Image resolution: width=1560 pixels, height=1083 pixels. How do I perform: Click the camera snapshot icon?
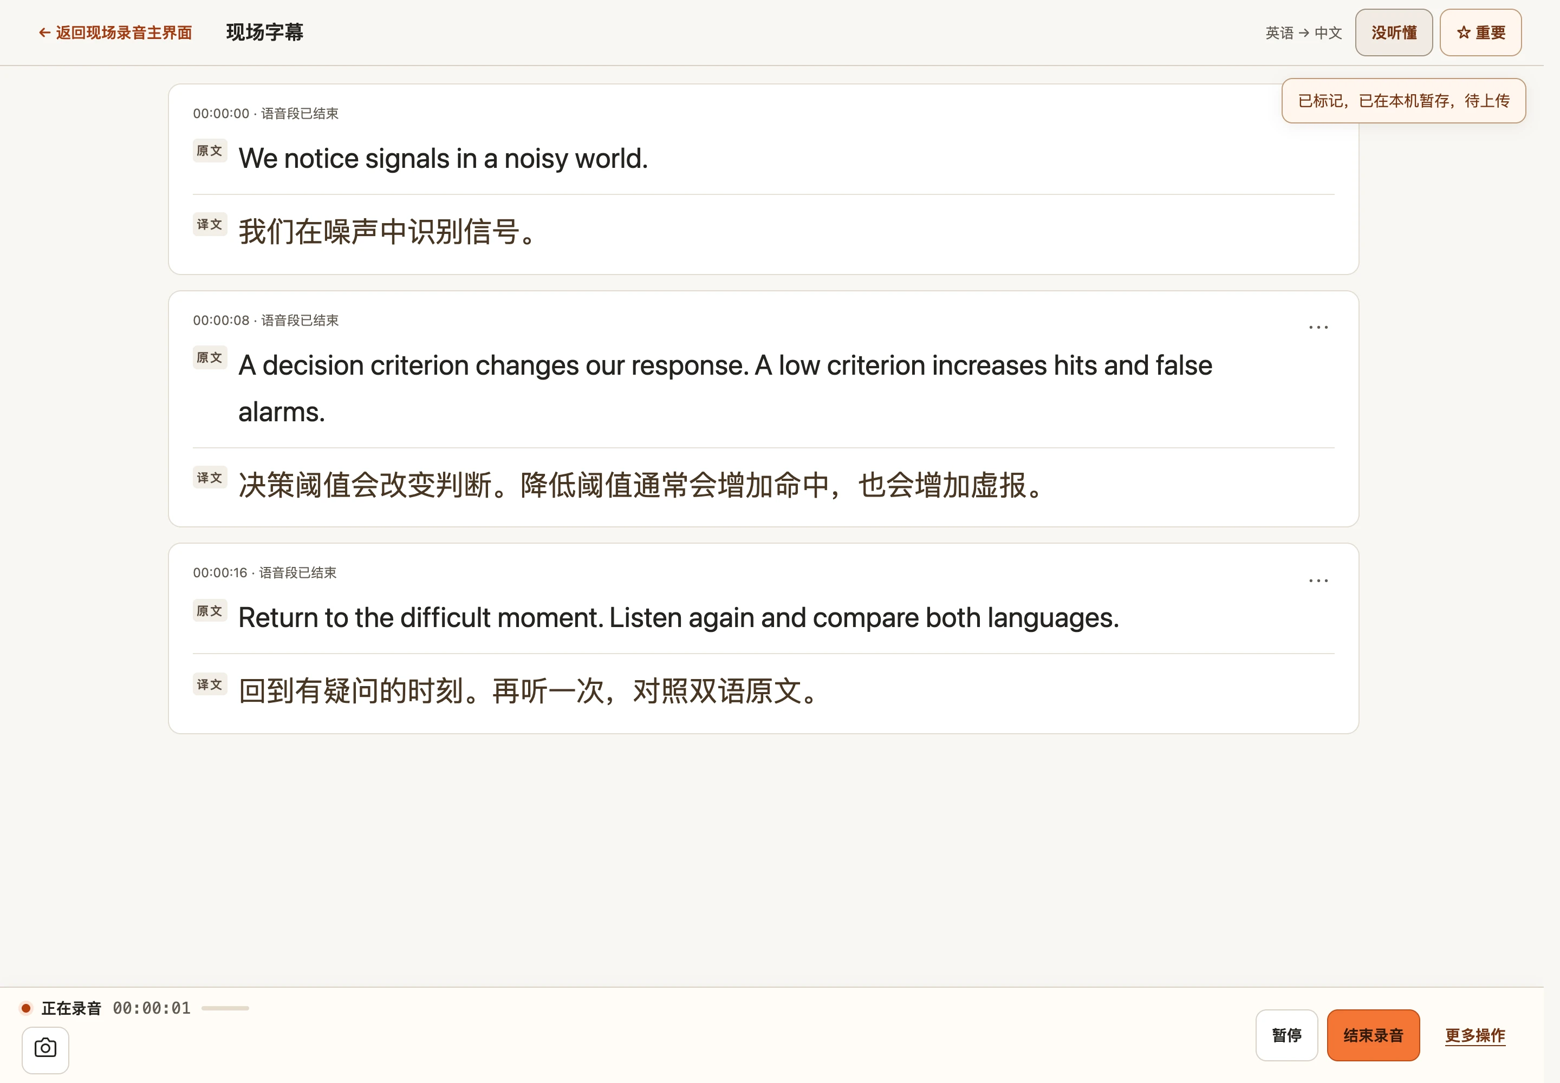(x=45, y=1049)
